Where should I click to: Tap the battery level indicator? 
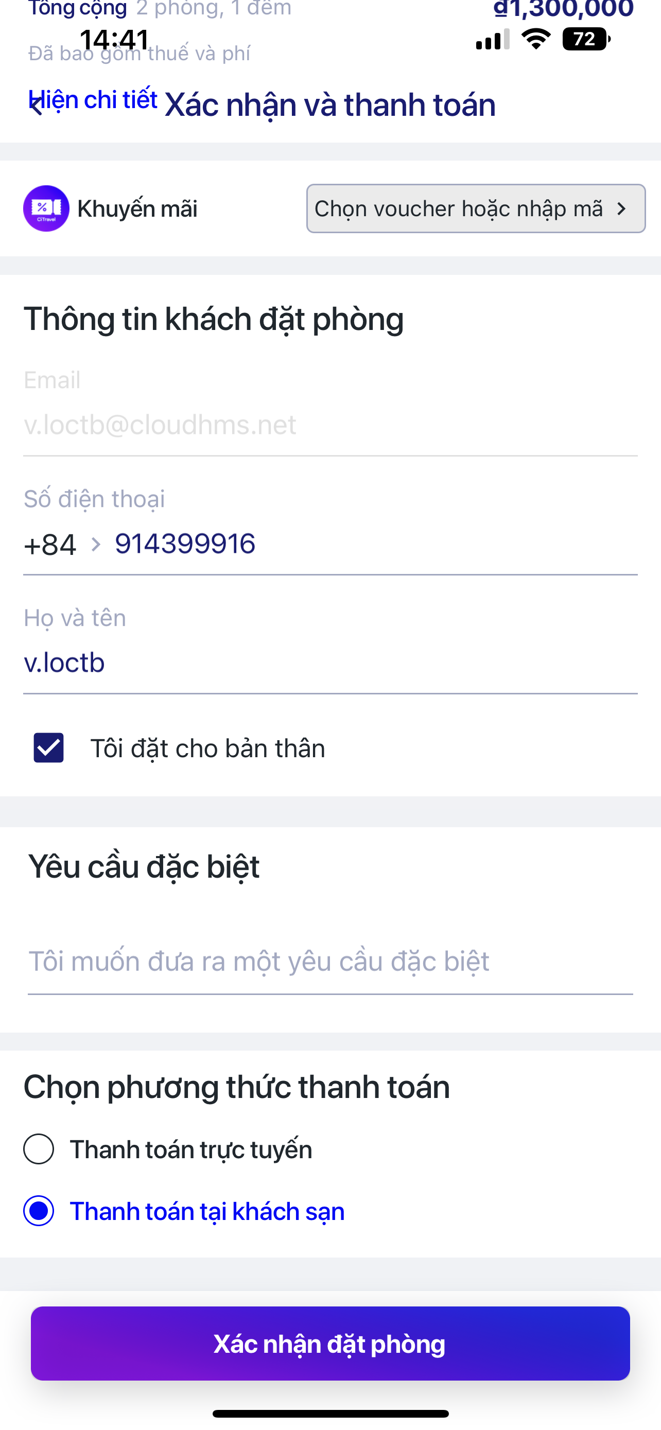click(585, 40)
